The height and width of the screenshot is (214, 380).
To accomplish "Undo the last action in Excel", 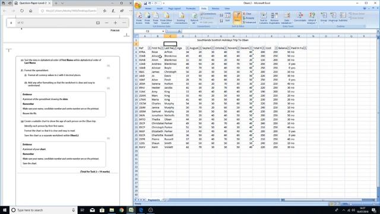I will (x=150, y=3).
